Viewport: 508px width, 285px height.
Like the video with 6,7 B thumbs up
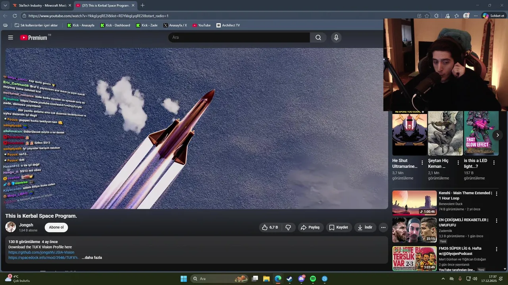tap(270, 227)
